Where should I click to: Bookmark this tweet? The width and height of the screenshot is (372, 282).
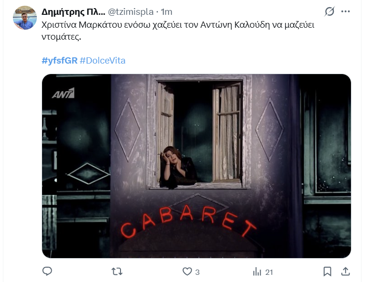(328, 271)
